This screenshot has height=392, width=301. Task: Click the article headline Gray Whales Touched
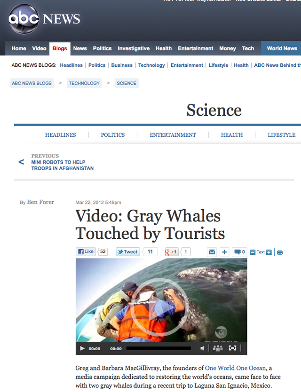(x=150, y=225)
